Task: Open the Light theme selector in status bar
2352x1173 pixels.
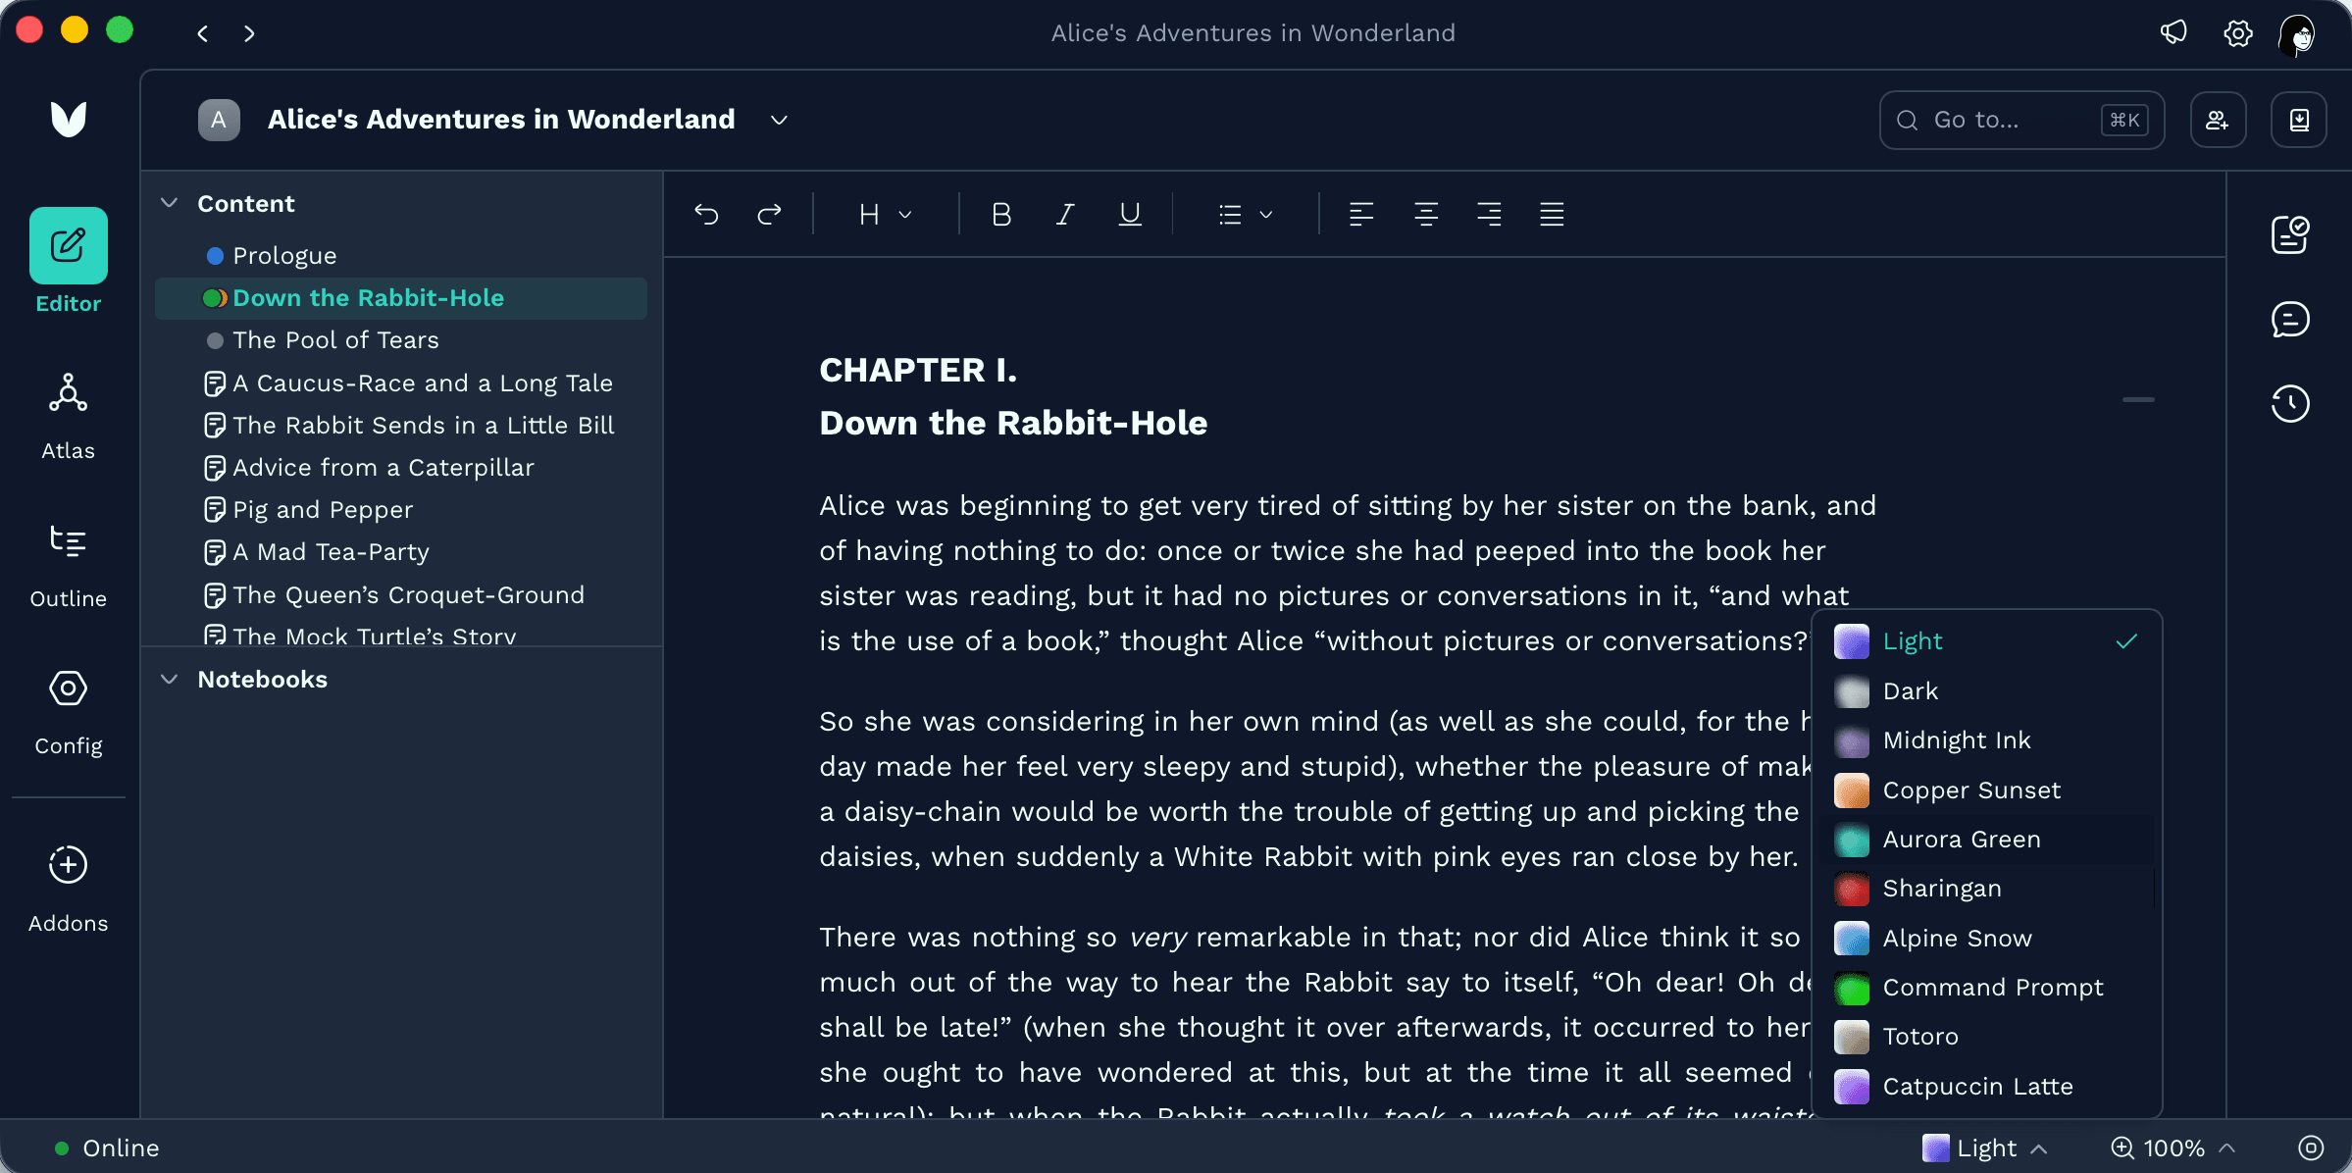Action: click(1985, 1147)
